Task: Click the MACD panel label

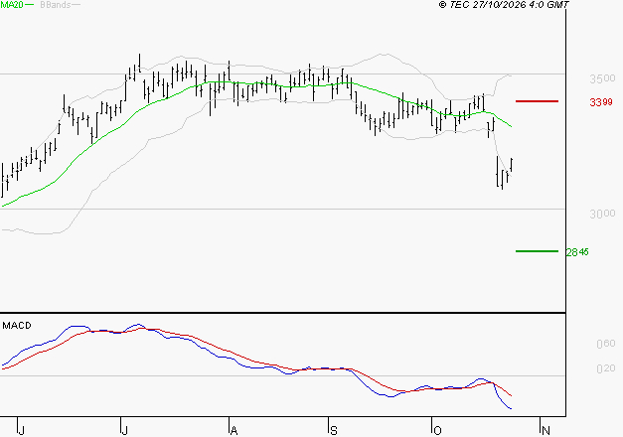Action: coord(17,326)
